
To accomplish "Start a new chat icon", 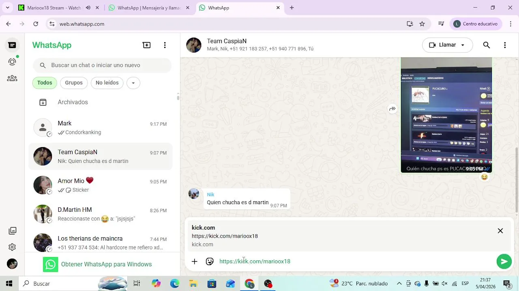I will (x=147, y=45).
